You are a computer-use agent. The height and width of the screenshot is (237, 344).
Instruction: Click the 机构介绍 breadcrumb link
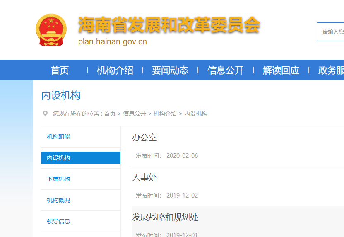(x=165, y=114)
